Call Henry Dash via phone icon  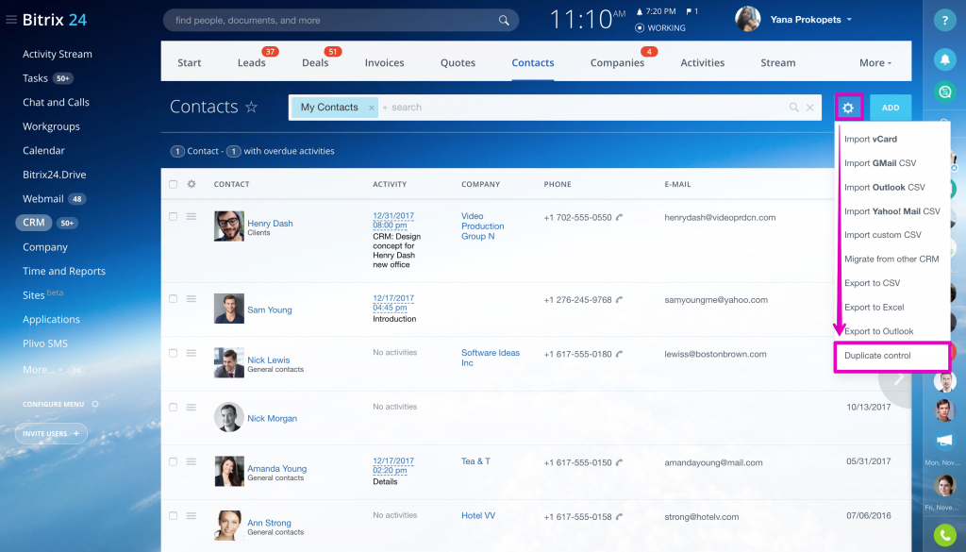pyautogui.click(x=619, y=217)
